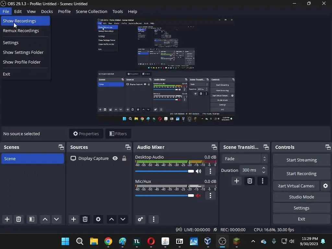Undock the Audio Mixer panel
This screenshot has width=332, height=249.
214,147
